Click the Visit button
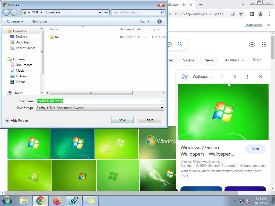 tap(256, 149)
